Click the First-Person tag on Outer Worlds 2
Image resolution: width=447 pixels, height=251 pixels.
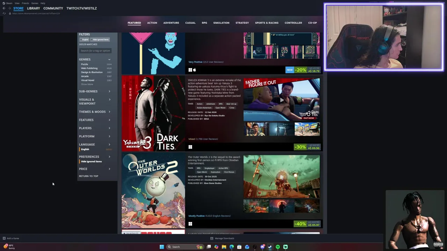[x=229, y=172]
